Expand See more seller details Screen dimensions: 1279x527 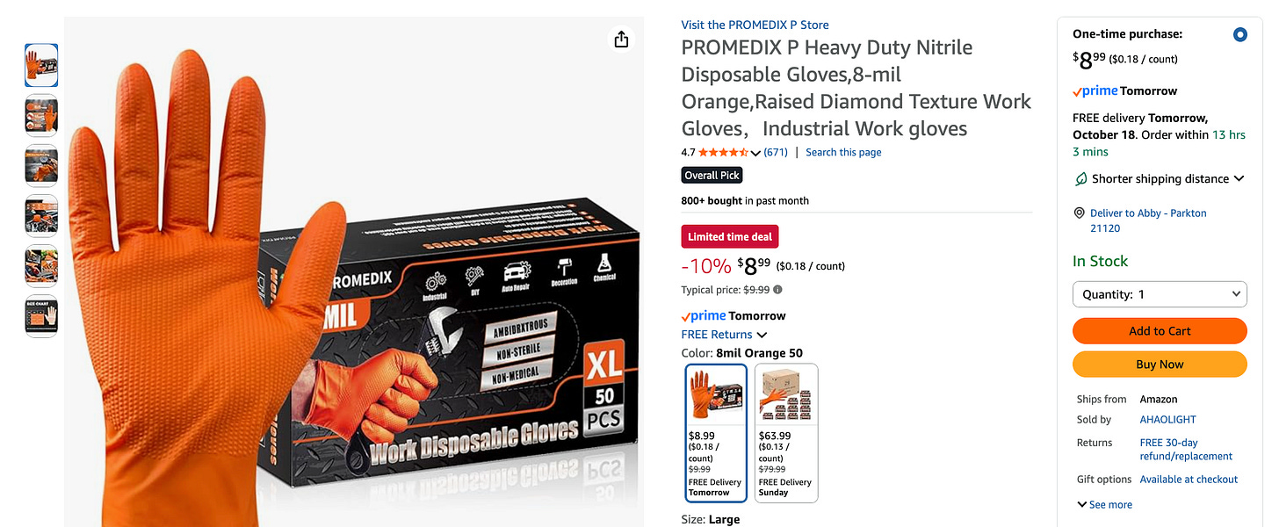click(x=1104, y=505)
